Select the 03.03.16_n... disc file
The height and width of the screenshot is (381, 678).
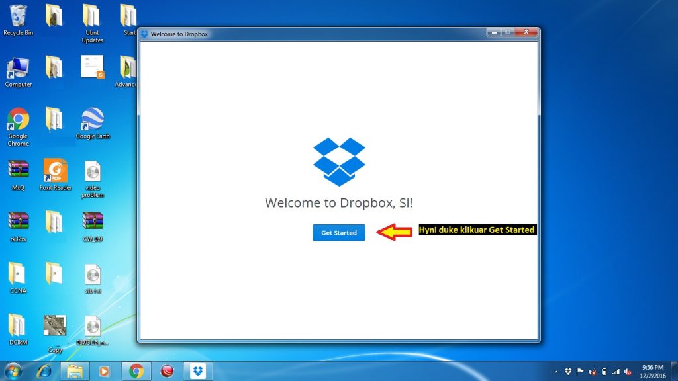93,331
